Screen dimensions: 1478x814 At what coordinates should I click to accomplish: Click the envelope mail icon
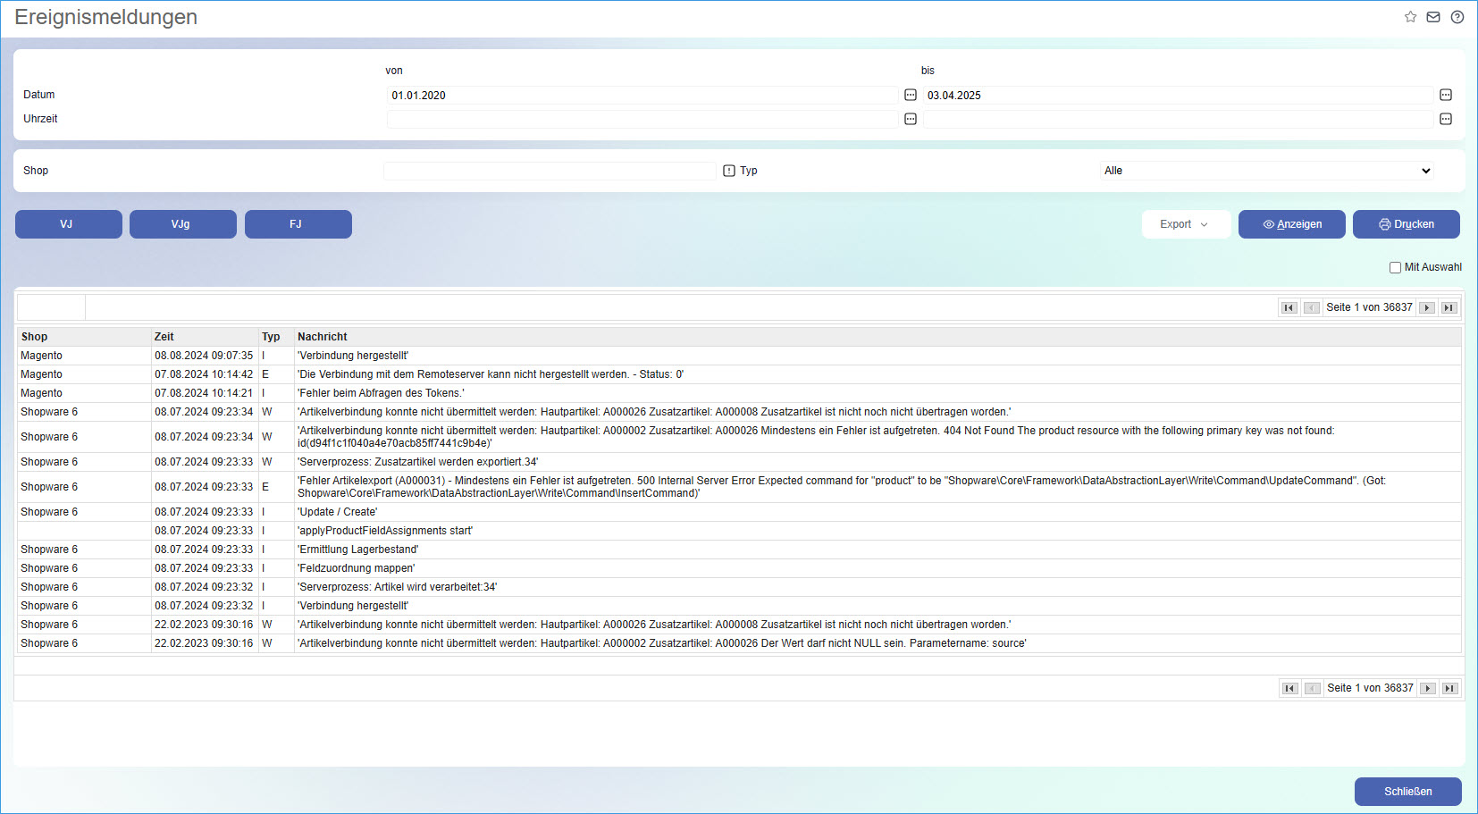(1433, 17)
